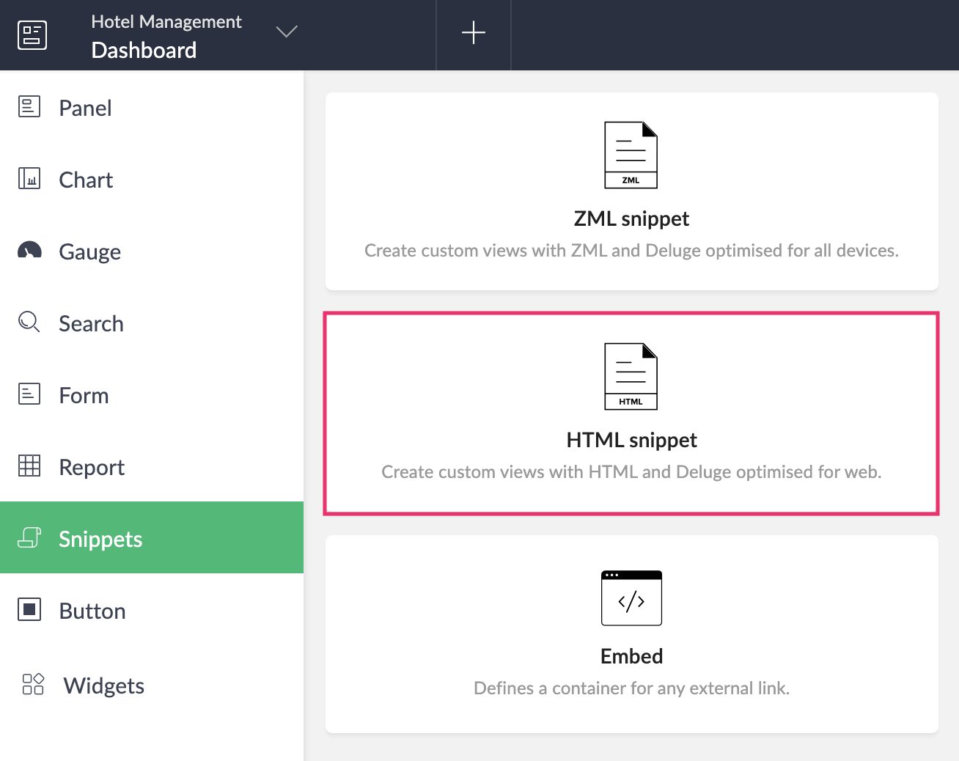Screen dimensions: 959x761
Task: Add a new page with plus icon
Action: [x=474, y=33]
